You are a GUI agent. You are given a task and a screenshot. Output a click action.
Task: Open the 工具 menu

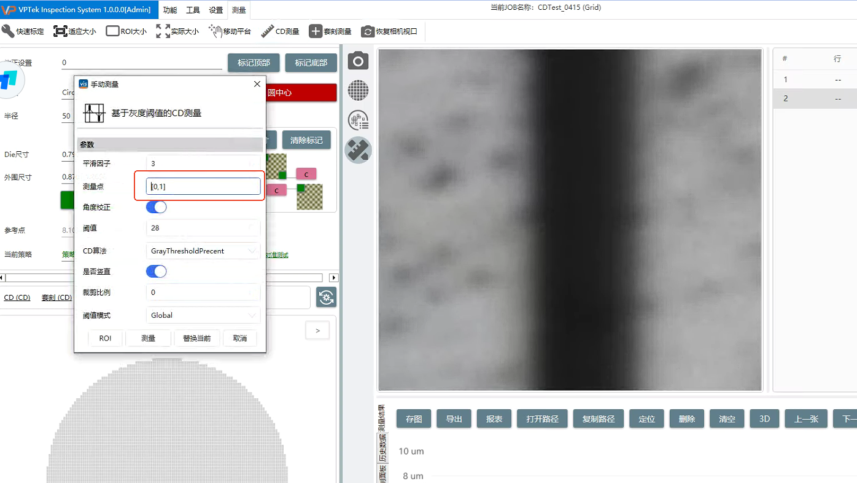[193, 10]
